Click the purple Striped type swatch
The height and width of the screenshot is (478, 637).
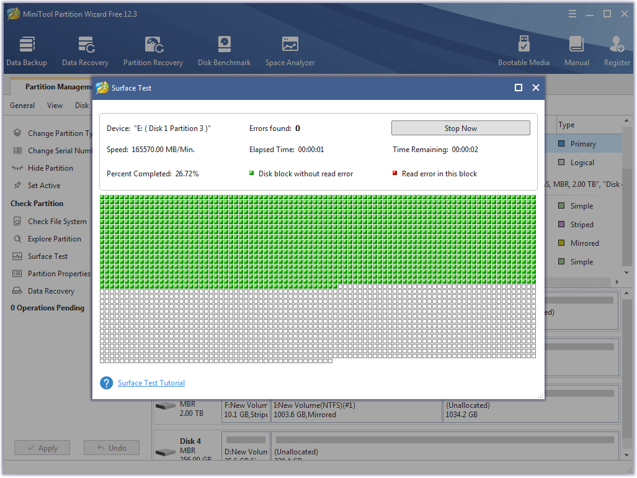[x=561, y=224]
